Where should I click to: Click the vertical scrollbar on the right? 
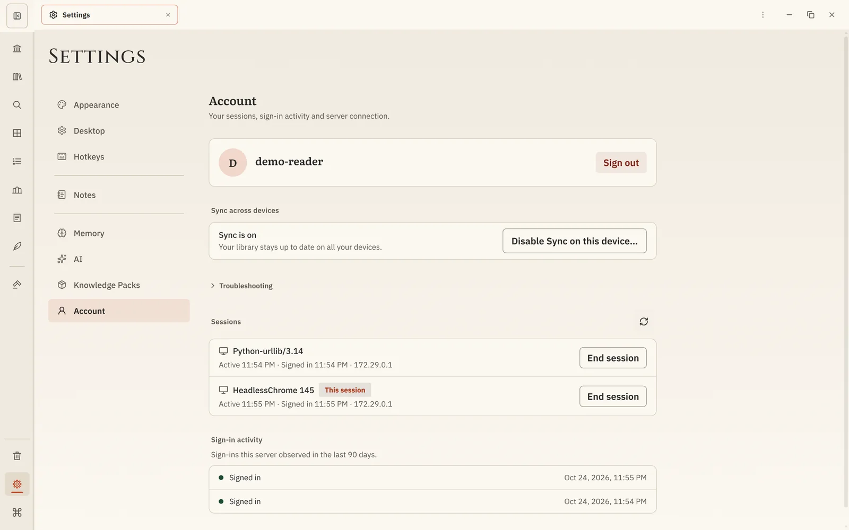(846, 270)
